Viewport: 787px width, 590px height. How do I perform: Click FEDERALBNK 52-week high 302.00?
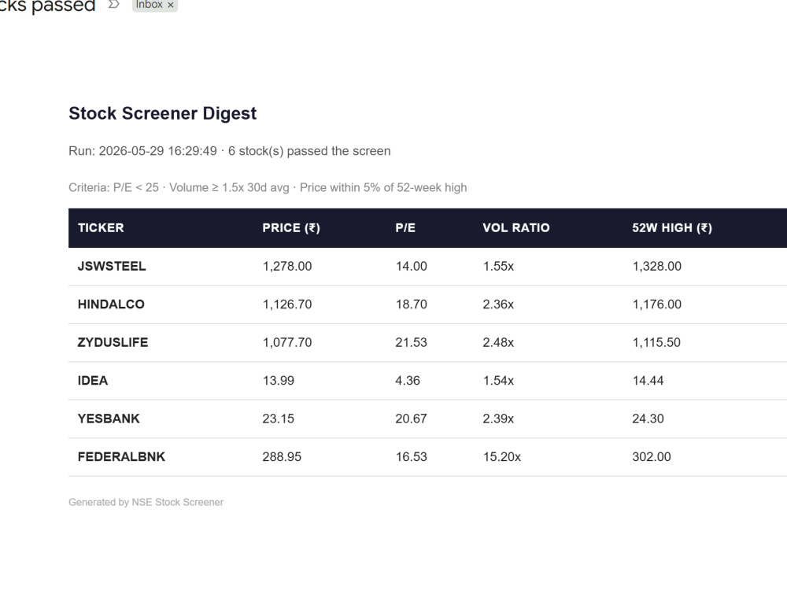coord(652,457)
